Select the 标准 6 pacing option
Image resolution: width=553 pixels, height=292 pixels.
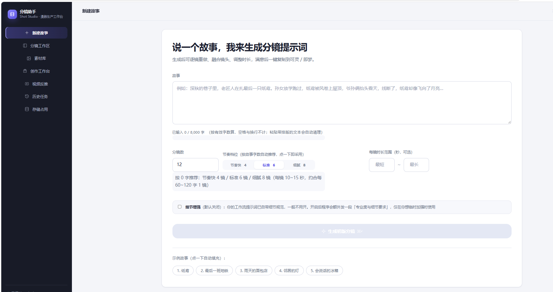[x=269, y=165]
